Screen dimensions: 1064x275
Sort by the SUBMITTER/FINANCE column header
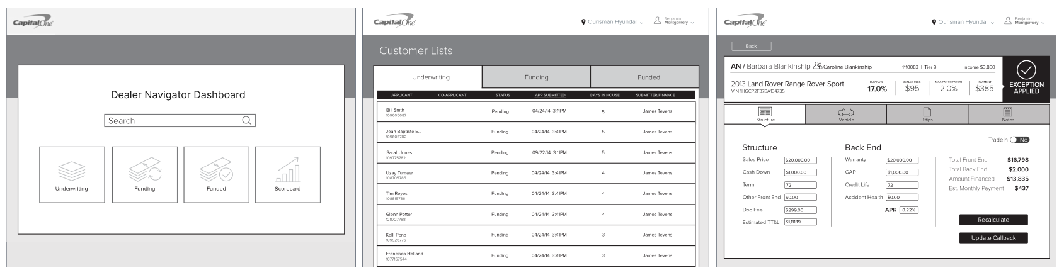(x=655, y=95)
